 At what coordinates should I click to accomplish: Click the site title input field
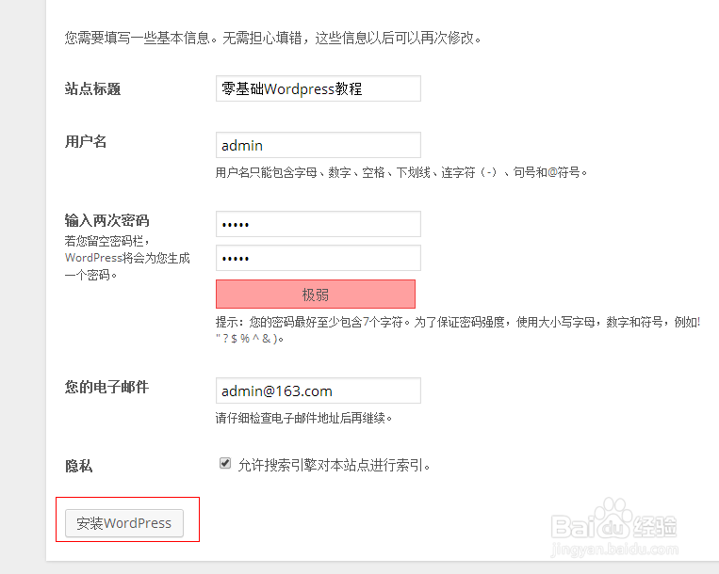click(318, 89)
